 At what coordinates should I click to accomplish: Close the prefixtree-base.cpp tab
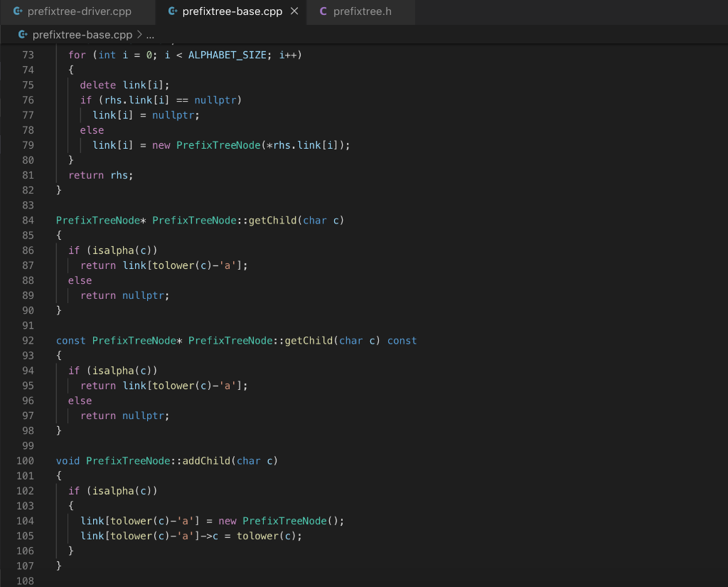[x=294, y=11]
